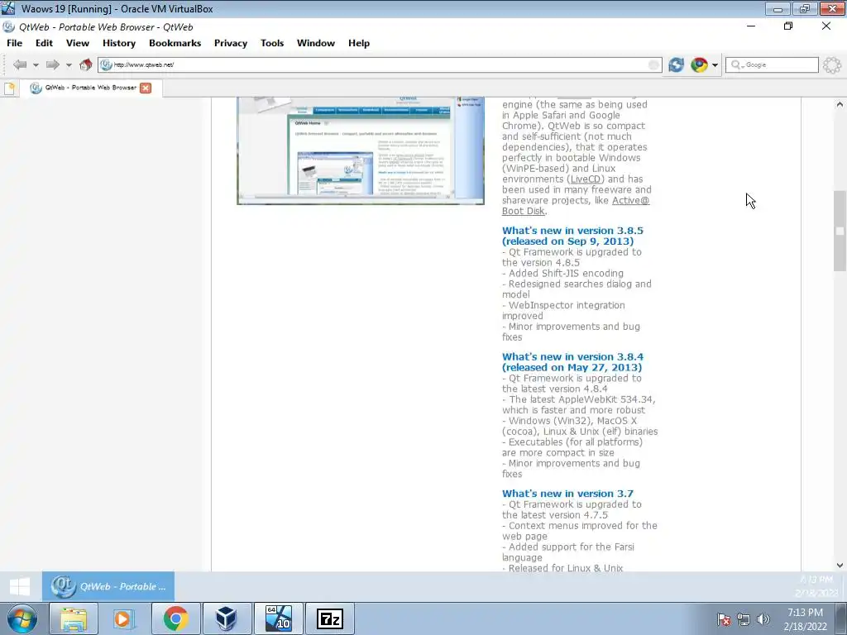The image size is (847, 635).
Task: Click the VirtualBox window title icon
Action: coord(8,8)
